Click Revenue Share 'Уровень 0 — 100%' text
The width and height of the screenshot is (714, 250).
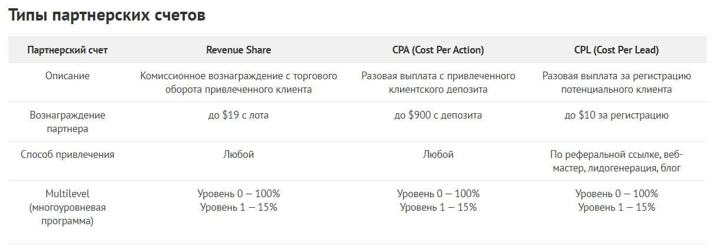pyautogui.click(x=238, y=194)
